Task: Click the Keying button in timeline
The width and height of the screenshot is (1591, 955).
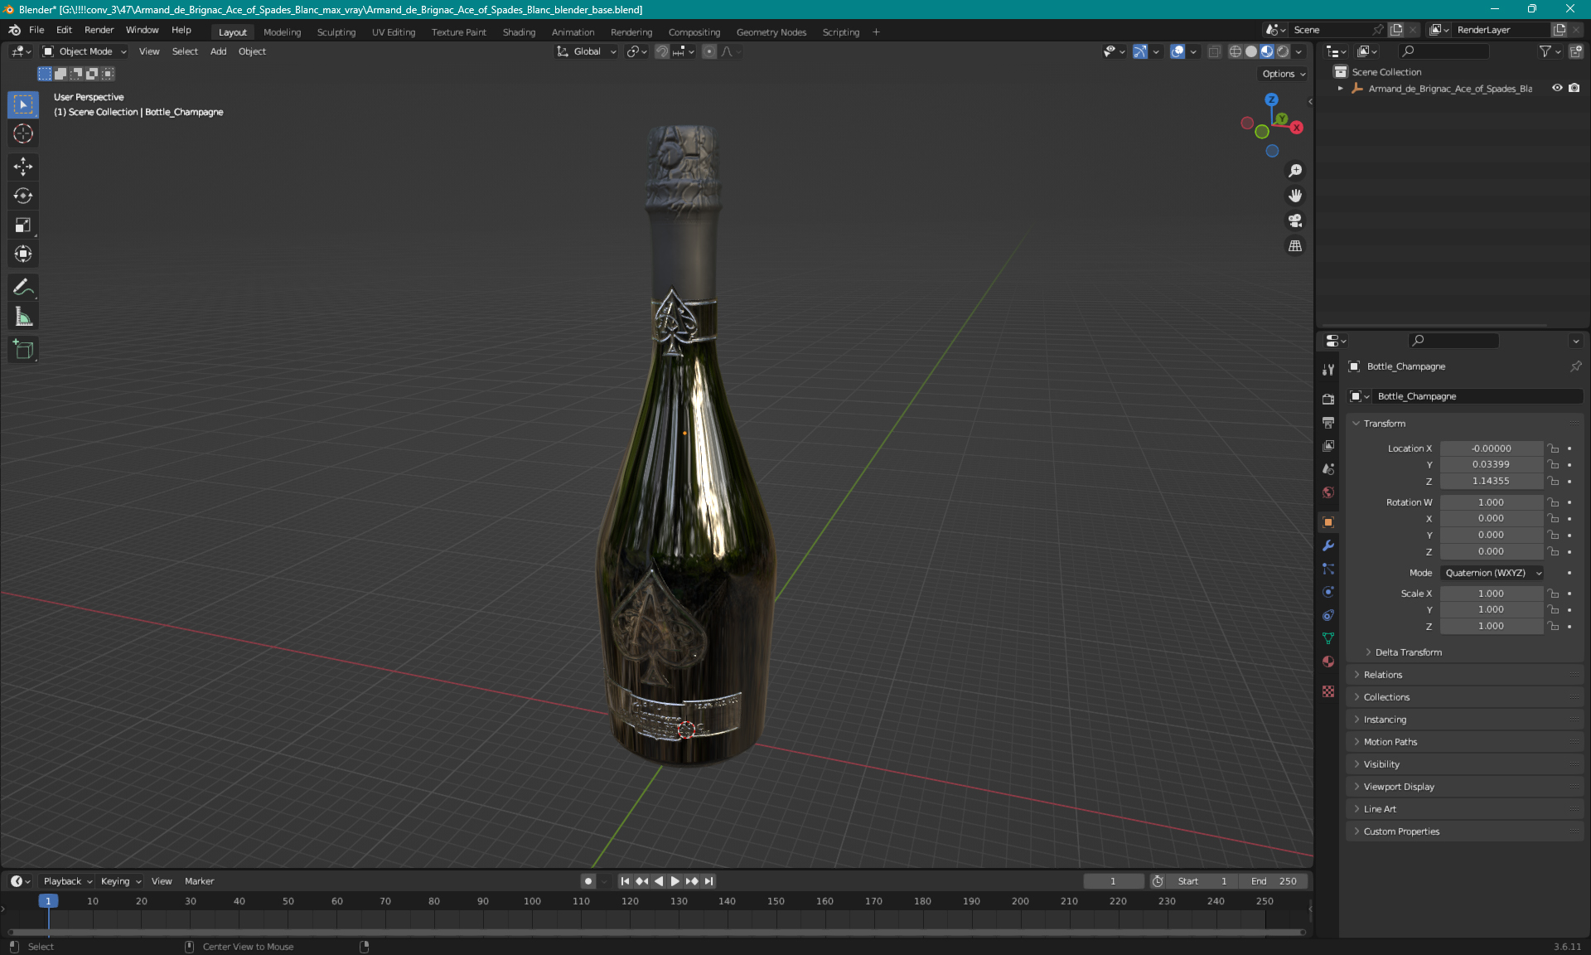Action: click(x=120, y=881)
